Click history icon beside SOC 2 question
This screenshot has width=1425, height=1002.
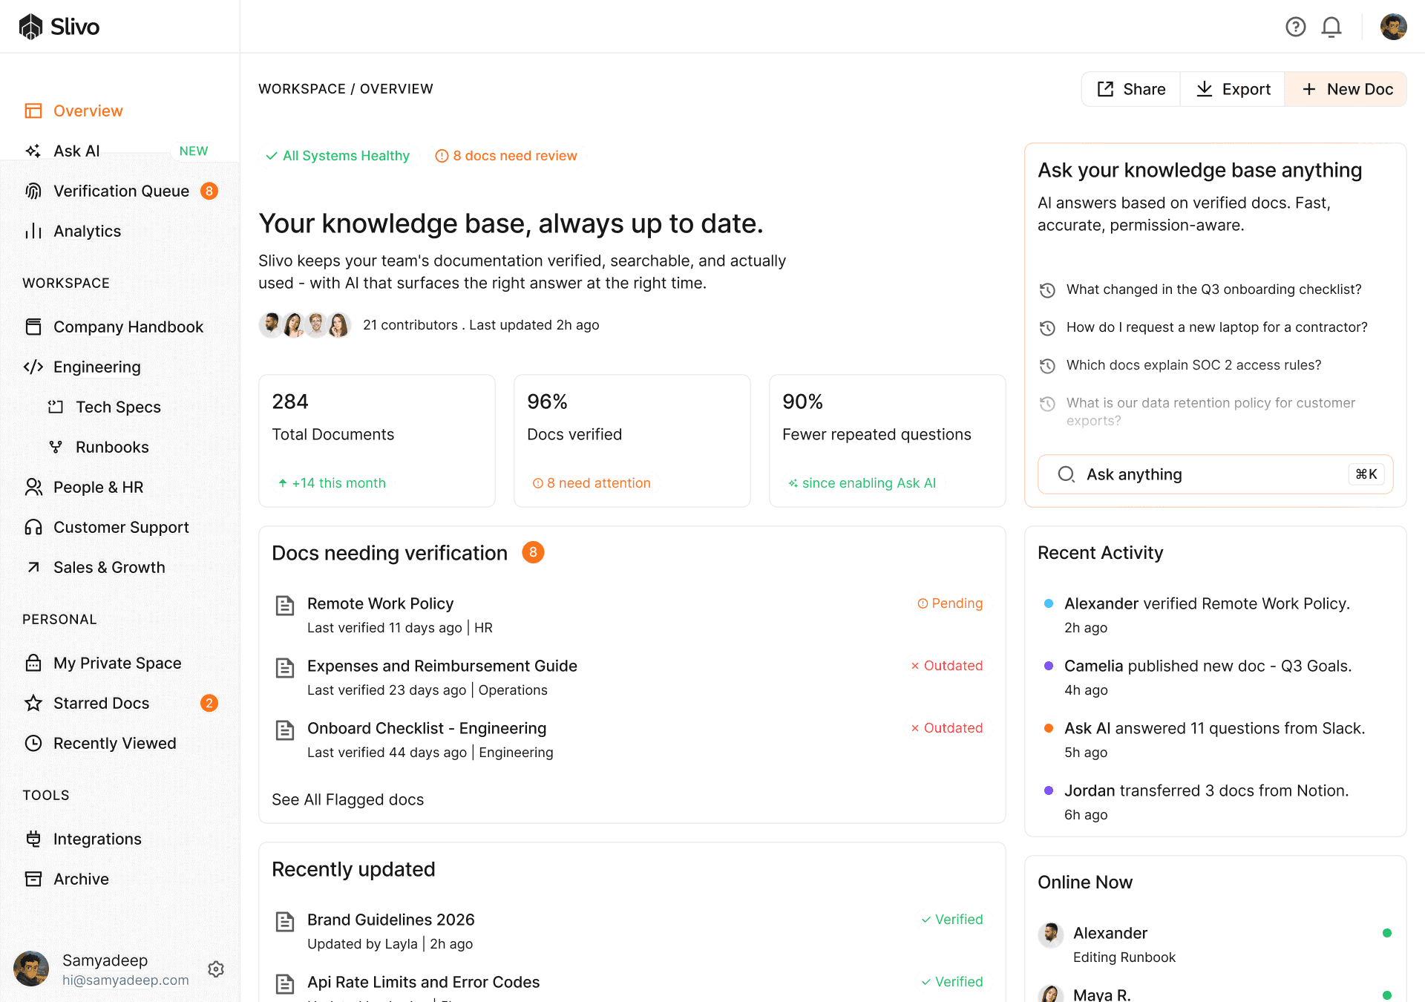(1047, 365)
